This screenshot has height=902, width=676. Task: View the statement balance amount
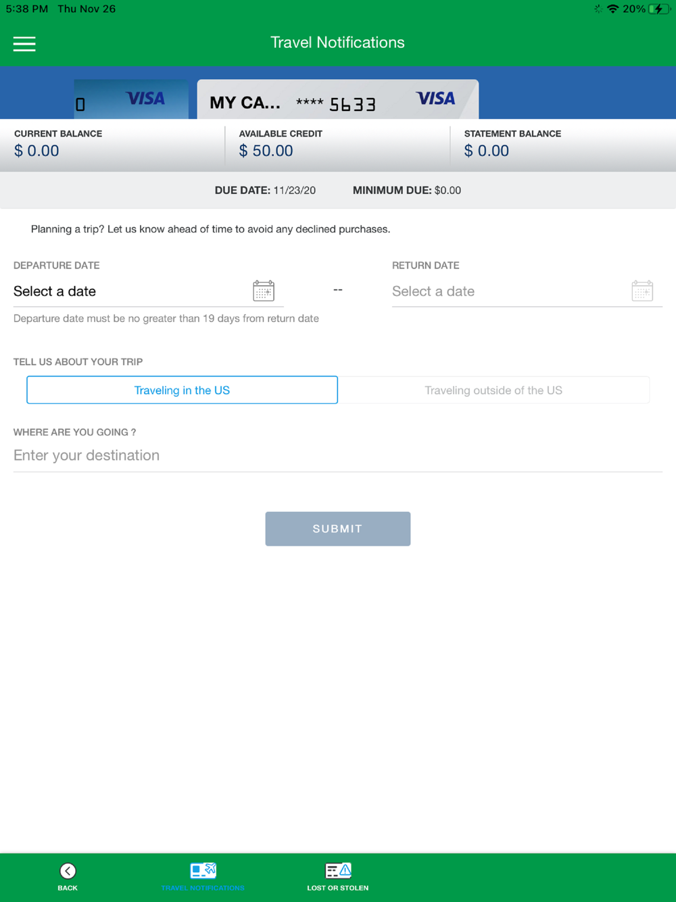[487, 151]
